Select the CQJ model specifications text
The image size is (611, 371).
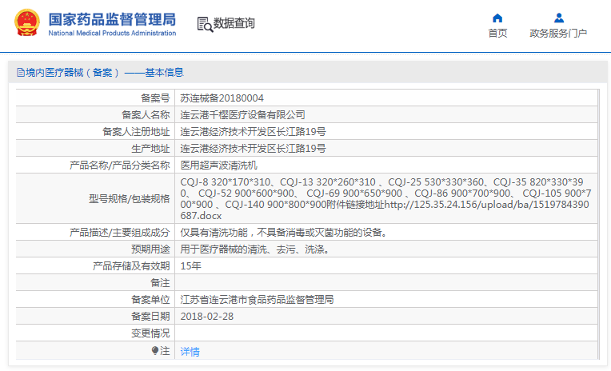pyautogui.click(x=385, y=199)
